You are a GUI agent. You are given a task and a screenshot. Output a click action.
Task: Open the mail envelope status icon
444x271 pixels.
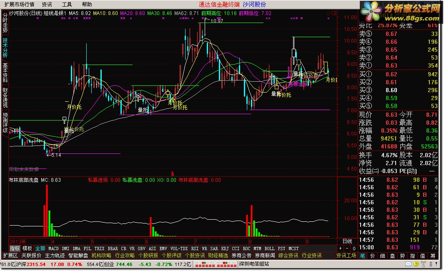coord(408,264)
